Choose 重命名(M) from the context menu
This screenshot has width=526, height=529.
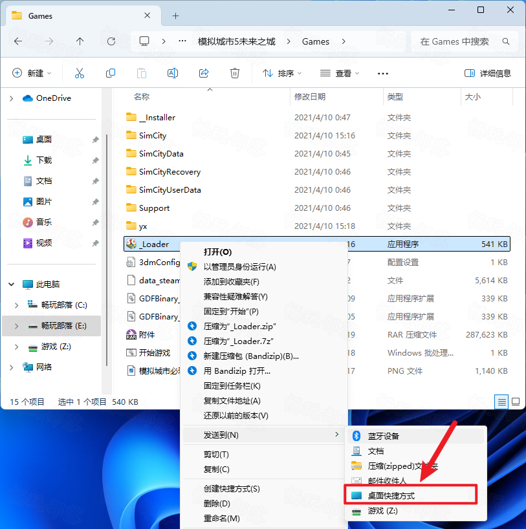coord(265,519)
